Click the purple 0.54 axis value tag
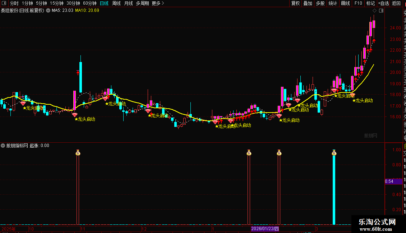Viewport: 406px width, 233px height. click(393, 181)
